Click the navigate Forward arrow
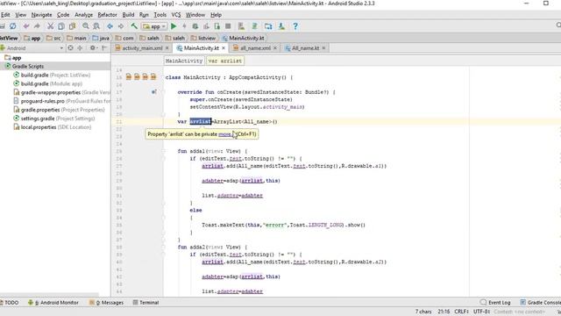 (x=121, y=26)
